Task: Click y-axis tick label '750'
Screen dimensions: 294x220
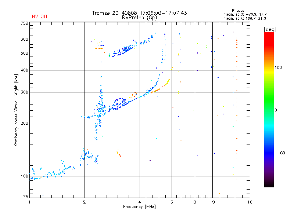Action: [24, 23]
